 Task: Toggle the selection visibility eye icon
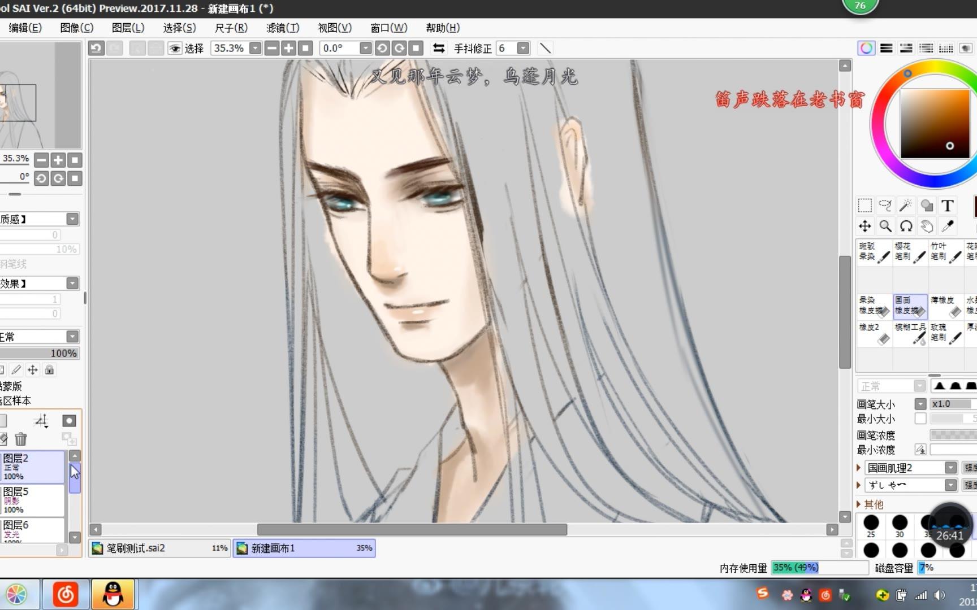(175, 49)
